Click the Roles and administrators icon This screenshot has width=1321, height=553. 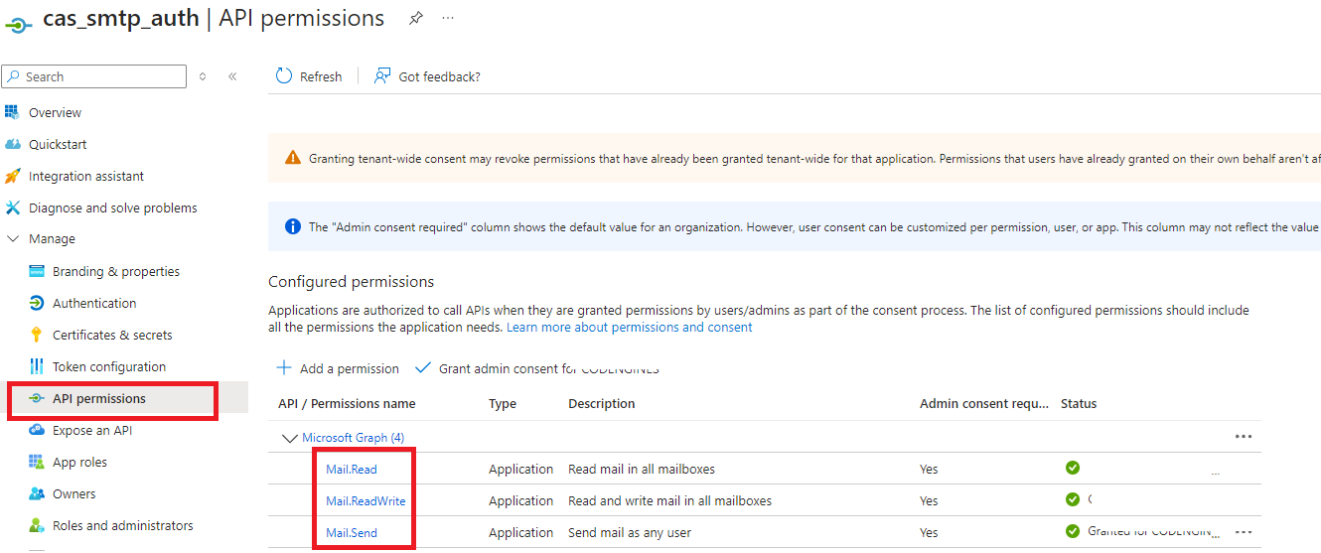(x=37, y=525)
